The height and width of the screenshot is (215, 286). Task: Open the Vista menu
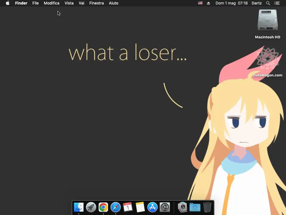pyautogui.click(x=69, y=3)
